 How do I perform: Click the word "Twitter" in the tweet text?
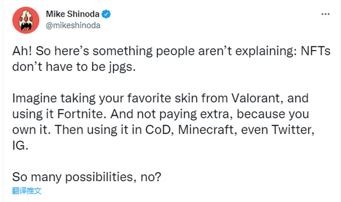pos(293,130)
